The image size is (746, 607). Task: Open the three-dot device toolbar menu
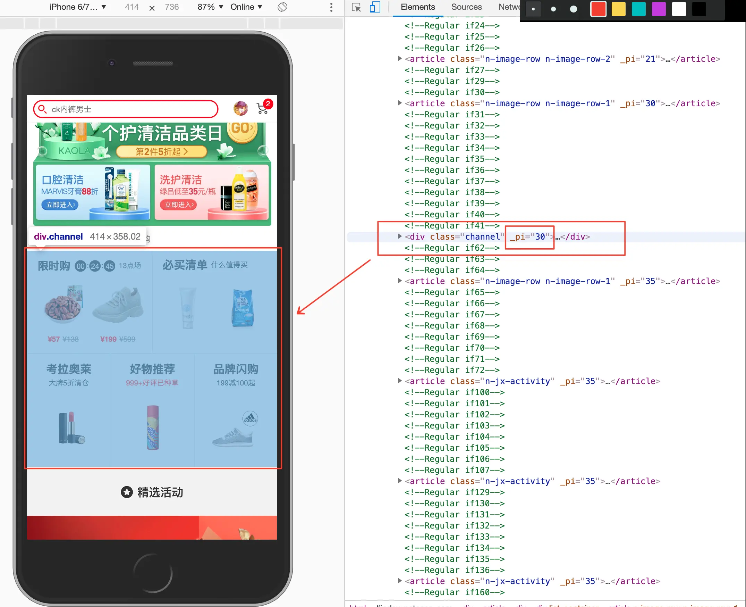tap(331, 7)
